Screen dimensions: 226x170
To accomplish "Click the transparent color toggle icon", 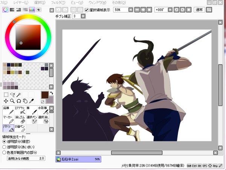I will [43, 102].
